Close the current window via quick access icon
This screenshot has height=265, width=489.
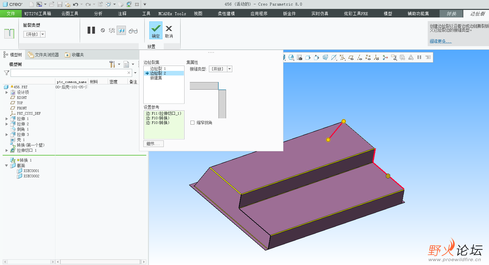pos(137,4)
